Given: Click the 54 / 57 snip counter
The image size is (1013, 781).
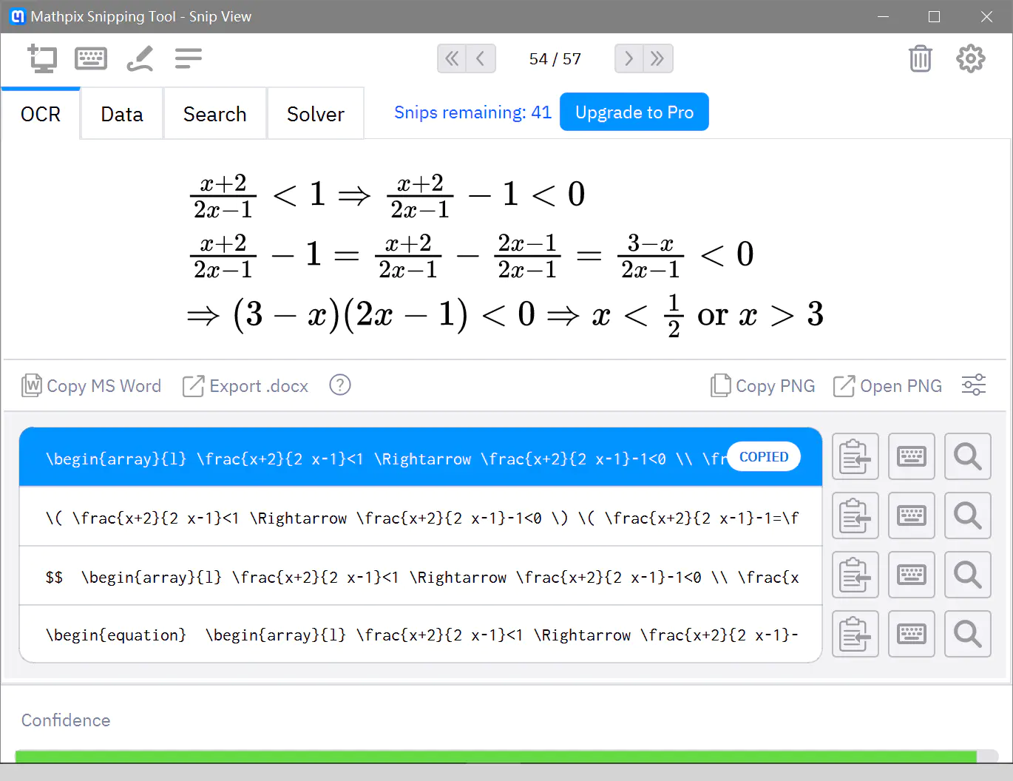Looking at the screenshot, I should pyautogui.click(x=555, y=58).
